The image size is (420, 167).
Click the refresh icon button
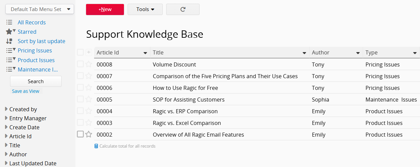183,9
